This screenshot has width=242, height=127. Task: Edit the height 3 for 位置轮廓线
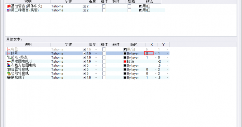click(x=88, y=69)
